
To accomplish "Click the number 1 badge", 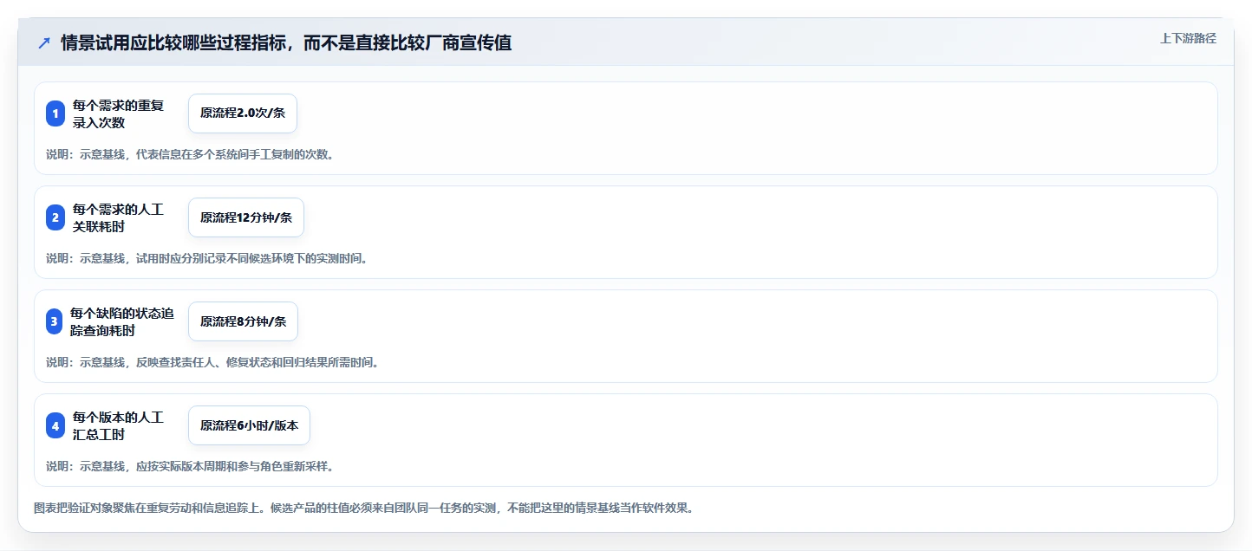I will [x=55, y=113].
